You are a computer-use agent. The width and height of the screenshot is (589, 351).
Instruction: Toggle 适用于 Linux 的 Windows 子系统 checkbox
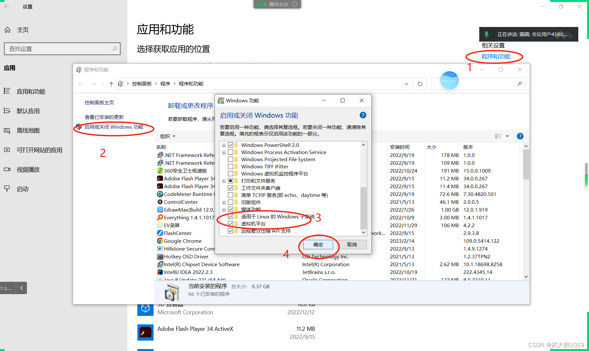(x=231, y=216)
